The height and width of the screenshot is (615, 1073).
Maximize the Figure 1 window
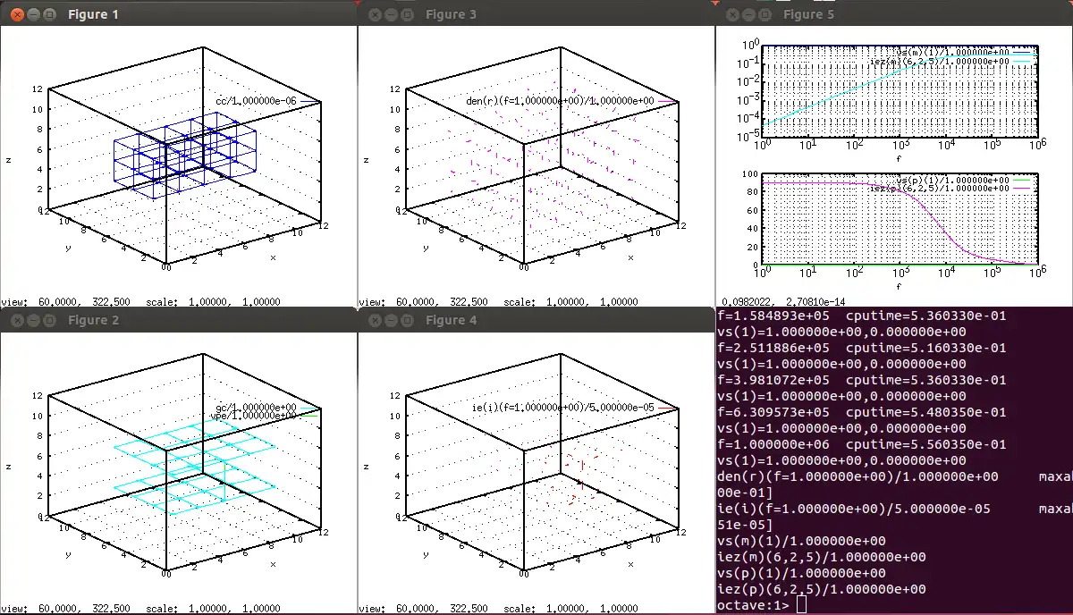(49, 14)
